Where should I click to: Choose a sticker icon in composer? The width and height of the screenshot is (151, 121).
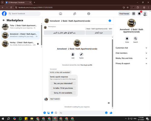[52, 113]
